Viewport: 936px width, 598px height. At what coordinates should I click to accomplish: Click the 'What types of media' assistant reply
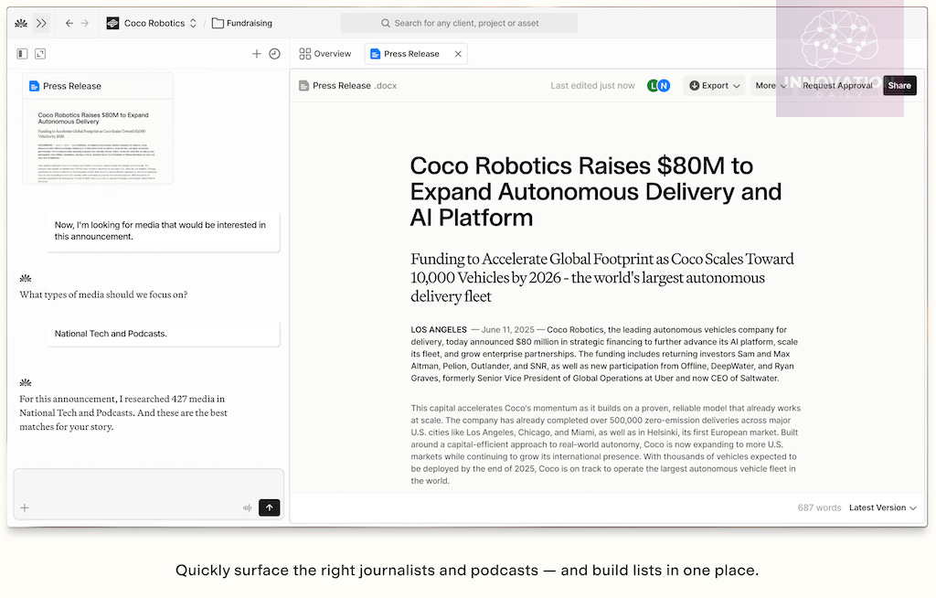pos(103,294)
